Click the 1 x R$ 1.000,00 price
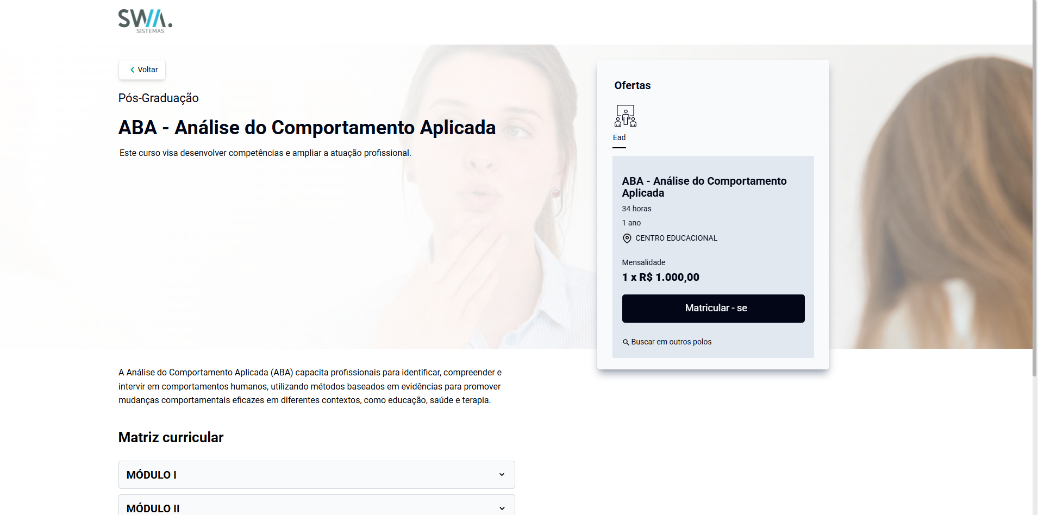The height and width of the screenshot is (515, 1038). coord(660,277)
